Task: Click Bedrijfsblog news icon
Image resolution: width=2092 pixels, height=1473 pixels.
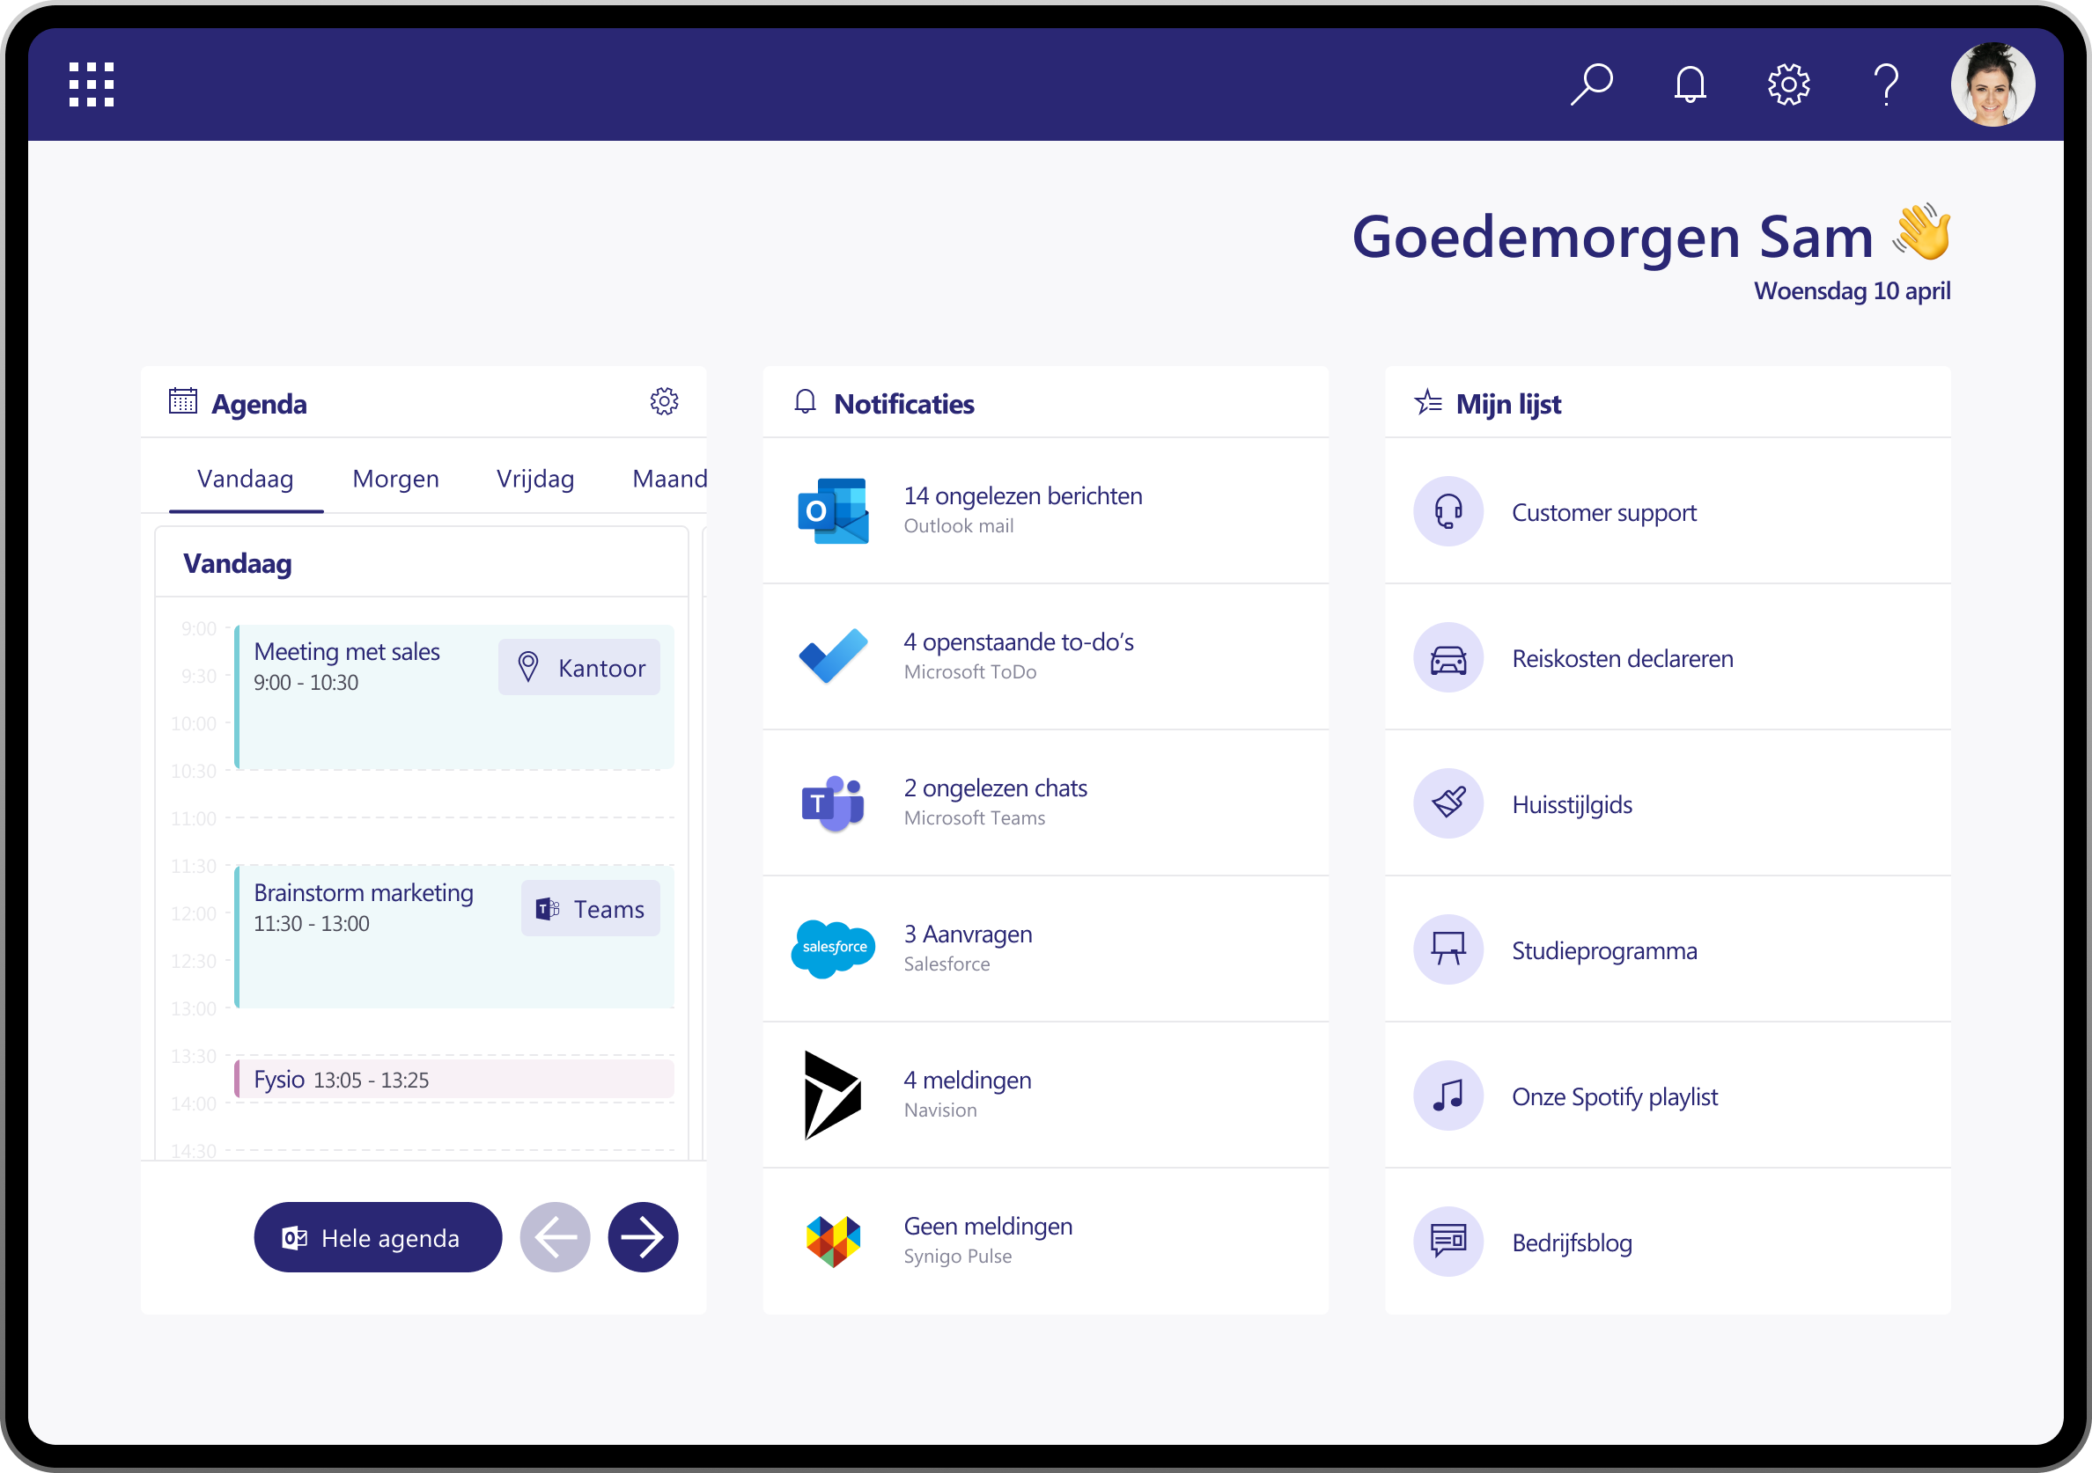Action: coord(1448,1242)
